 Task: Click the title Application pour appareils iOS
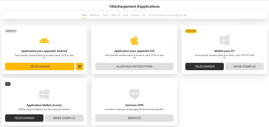pos(134,51)
